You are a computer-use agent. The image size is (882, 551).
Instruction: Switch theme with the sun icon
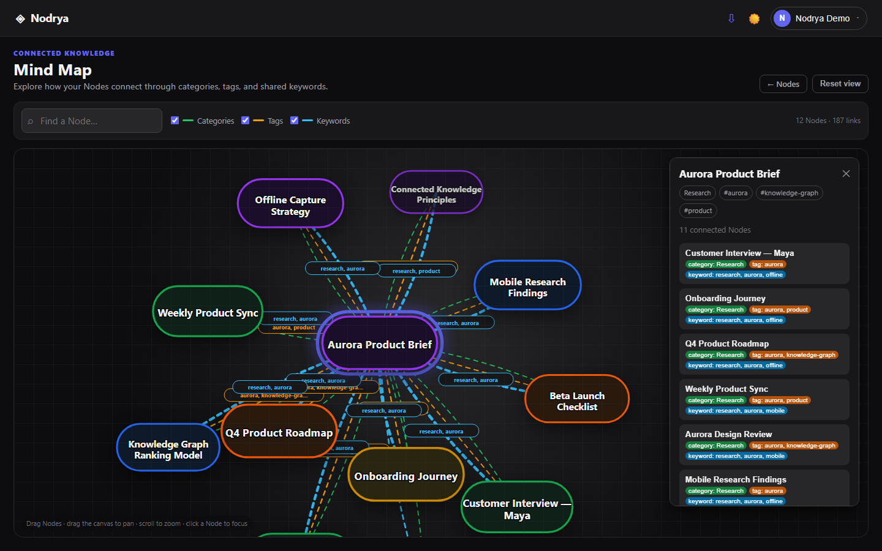click(x=754, y=18)
